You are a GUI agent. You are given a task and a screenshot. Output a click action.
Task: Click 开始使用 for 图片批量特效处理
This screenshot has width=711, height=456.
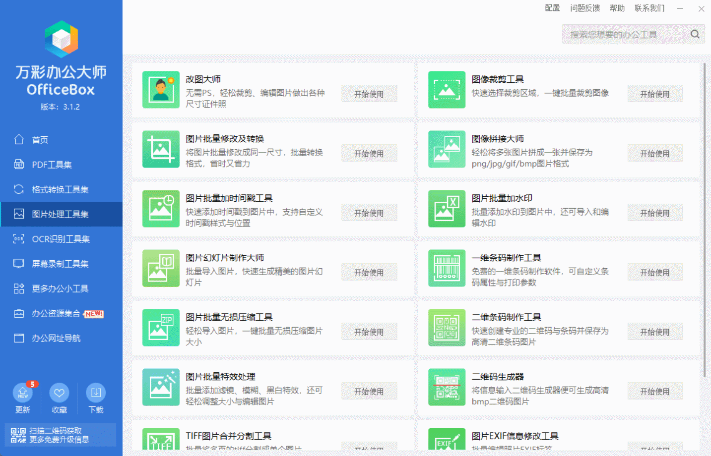369,391
